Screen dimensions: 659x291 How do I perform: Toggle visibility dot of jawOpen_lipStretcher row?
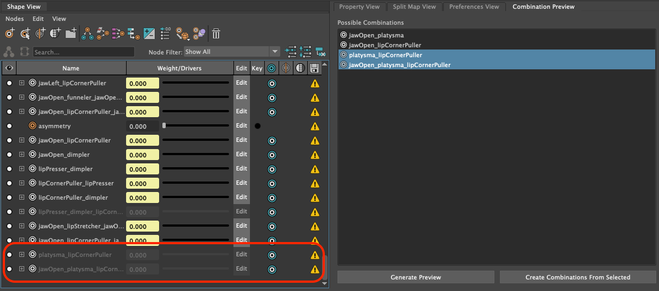pyautogui.click(x=9, y=226)
